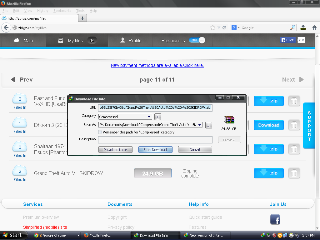The image size is (320, 240).
Task: Open the SUPPORT side tab
Action: tap(309, 126)
